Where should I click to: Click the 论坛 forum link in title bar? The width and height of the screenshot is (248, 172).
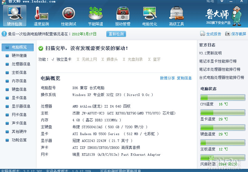click(x=210, y=1)
